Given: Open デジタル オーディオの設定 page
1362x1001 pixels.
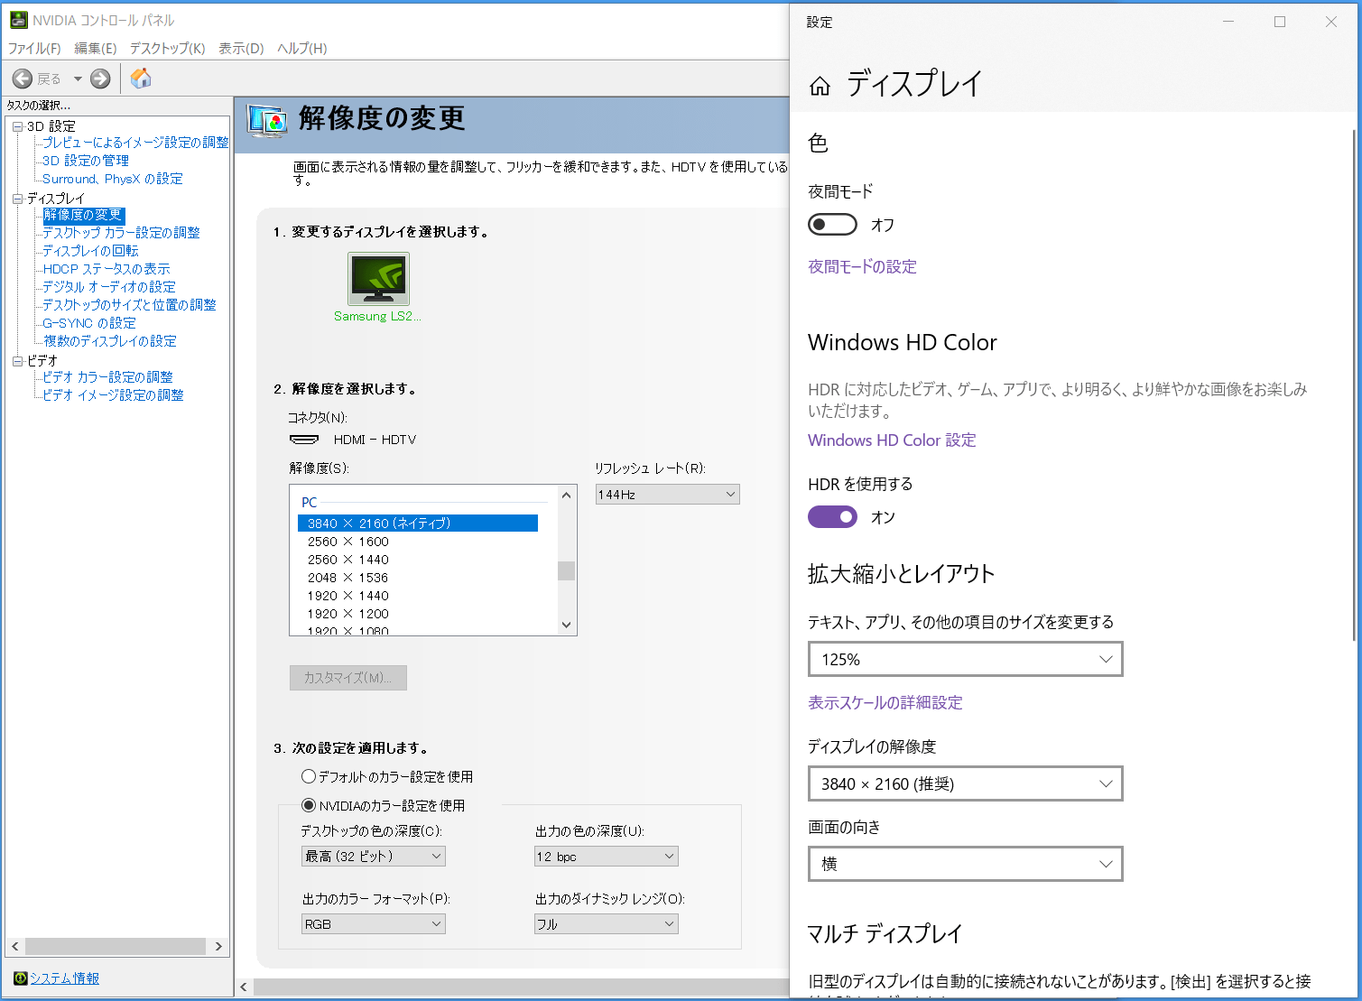Looking at the screenshot, I should pyautogui.click(x=109, y=287).
